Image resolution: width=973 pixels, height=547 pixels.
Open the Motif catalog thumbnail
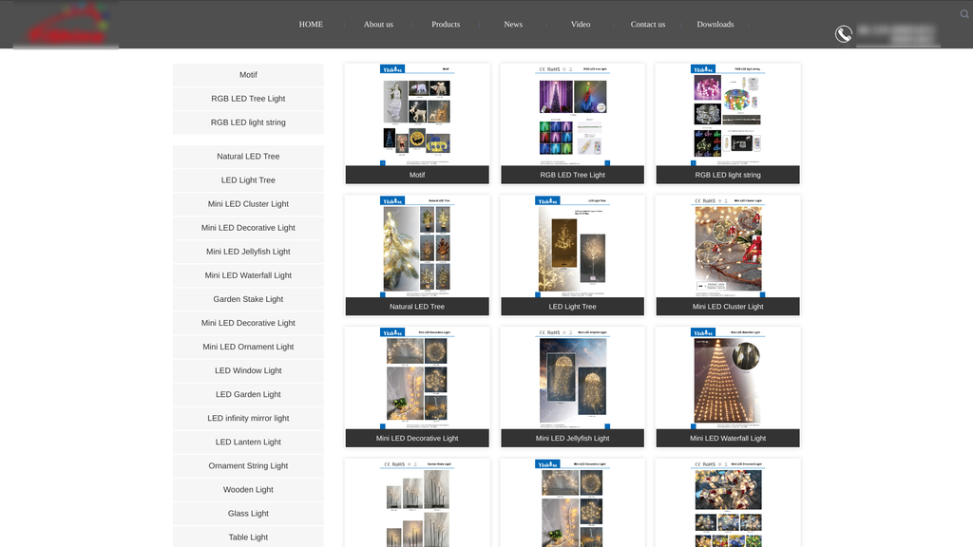417,115
